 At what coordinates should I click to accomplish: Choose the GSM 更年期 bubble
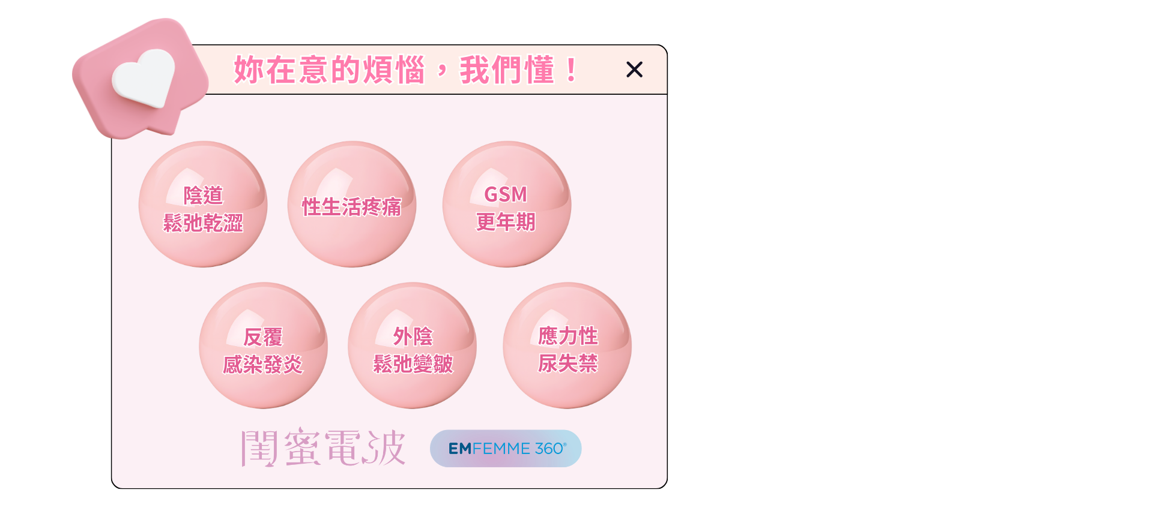pos(507,204)
